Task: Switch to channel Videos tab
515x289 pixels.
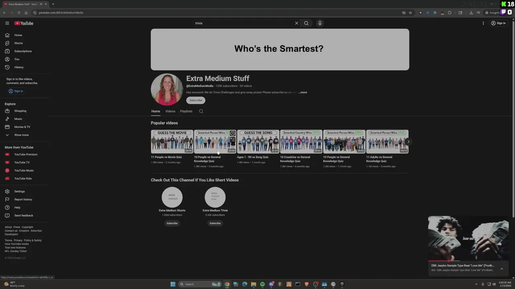Action: [x=170, y=111]
